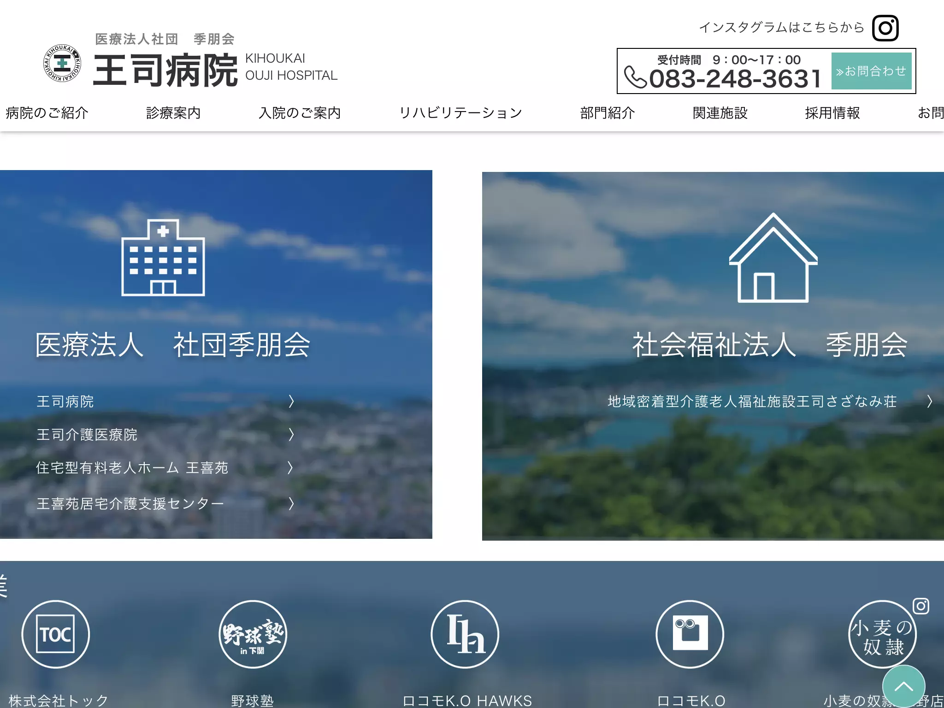This screenshot has height=708, width=944.
Task: Click the 野球塾 caption text
Action: pyautogui.click(x=253, y=701)
